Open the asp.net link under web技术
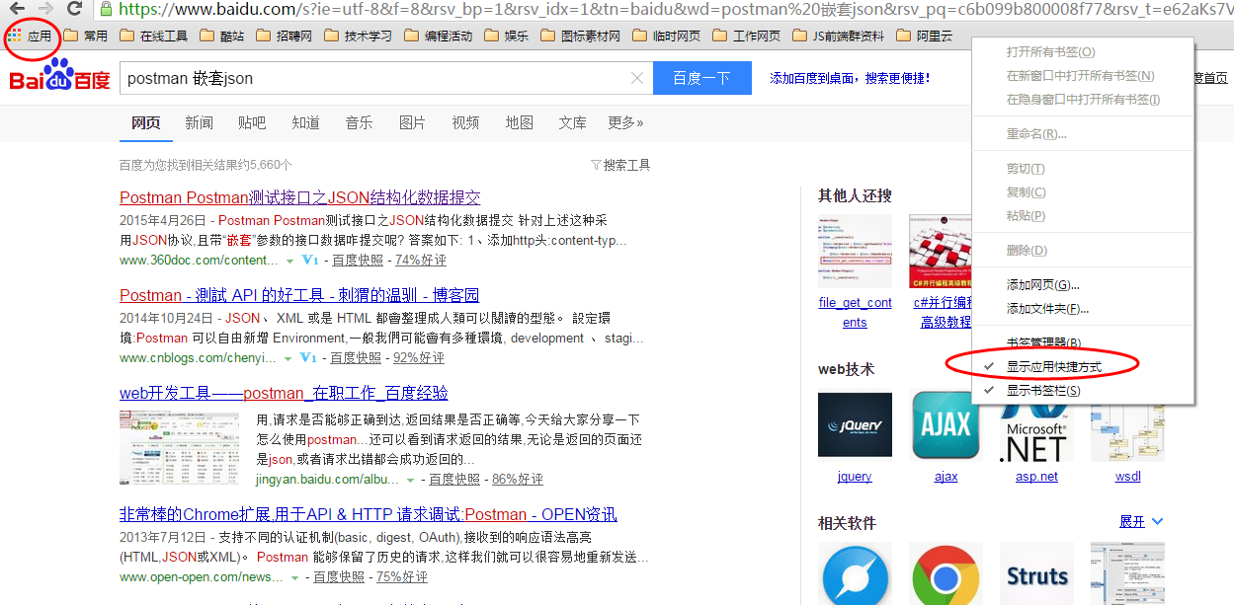Screen dimensions: 1234x605 coord(1036,476)
